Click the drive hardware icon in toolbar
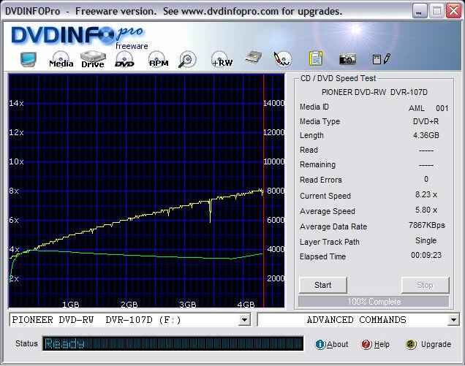The height and width of the screenshot is (366, 465). pos(254,58)
